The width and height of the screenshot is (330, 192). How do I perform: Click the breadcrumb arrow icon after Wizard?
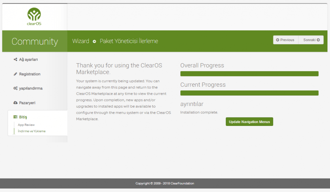point(94,41)
